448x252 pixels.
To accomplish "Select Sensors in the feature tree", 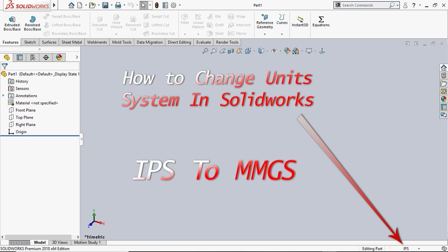I will click(x=19, y=89).
